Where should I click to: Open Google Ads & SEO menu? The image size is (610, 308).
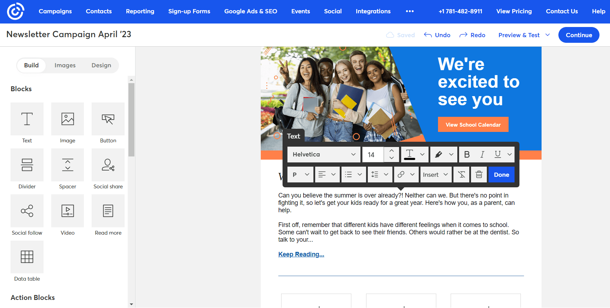click(251, 11)
